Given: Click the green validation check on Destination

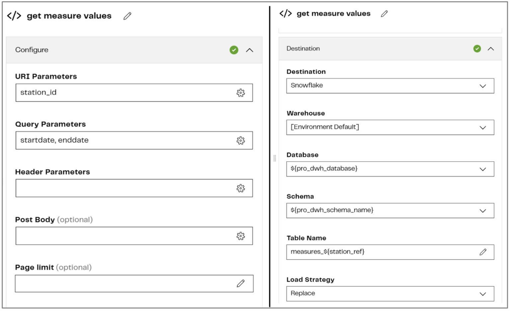Looking at the screenshot, I should [x=477, y=48].
